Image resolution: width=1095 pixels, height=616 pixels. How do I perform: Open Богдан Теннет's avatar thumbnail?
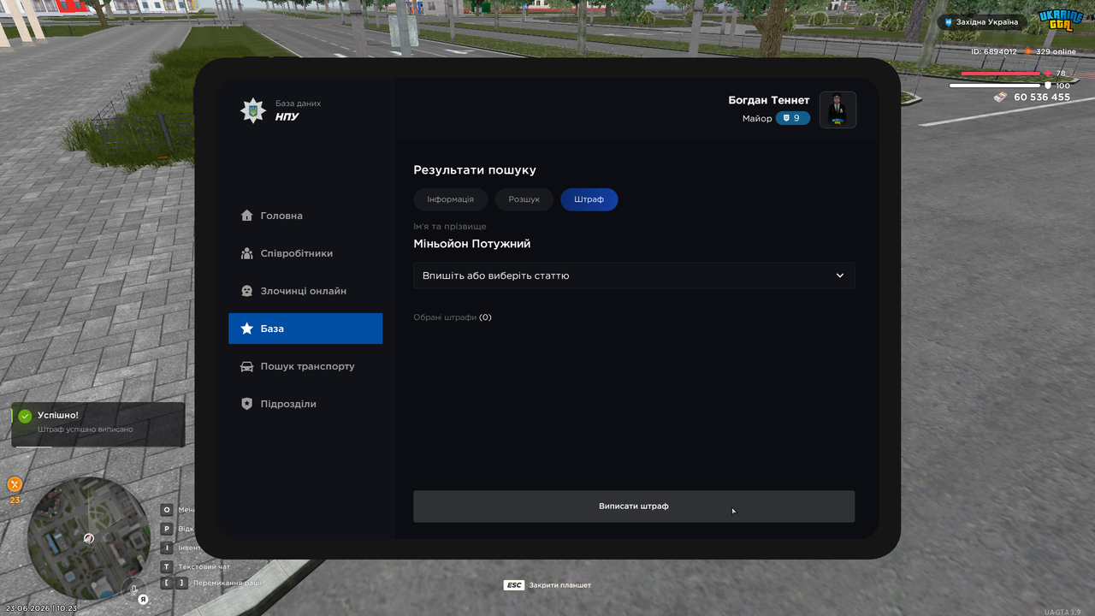click(838, 110)
